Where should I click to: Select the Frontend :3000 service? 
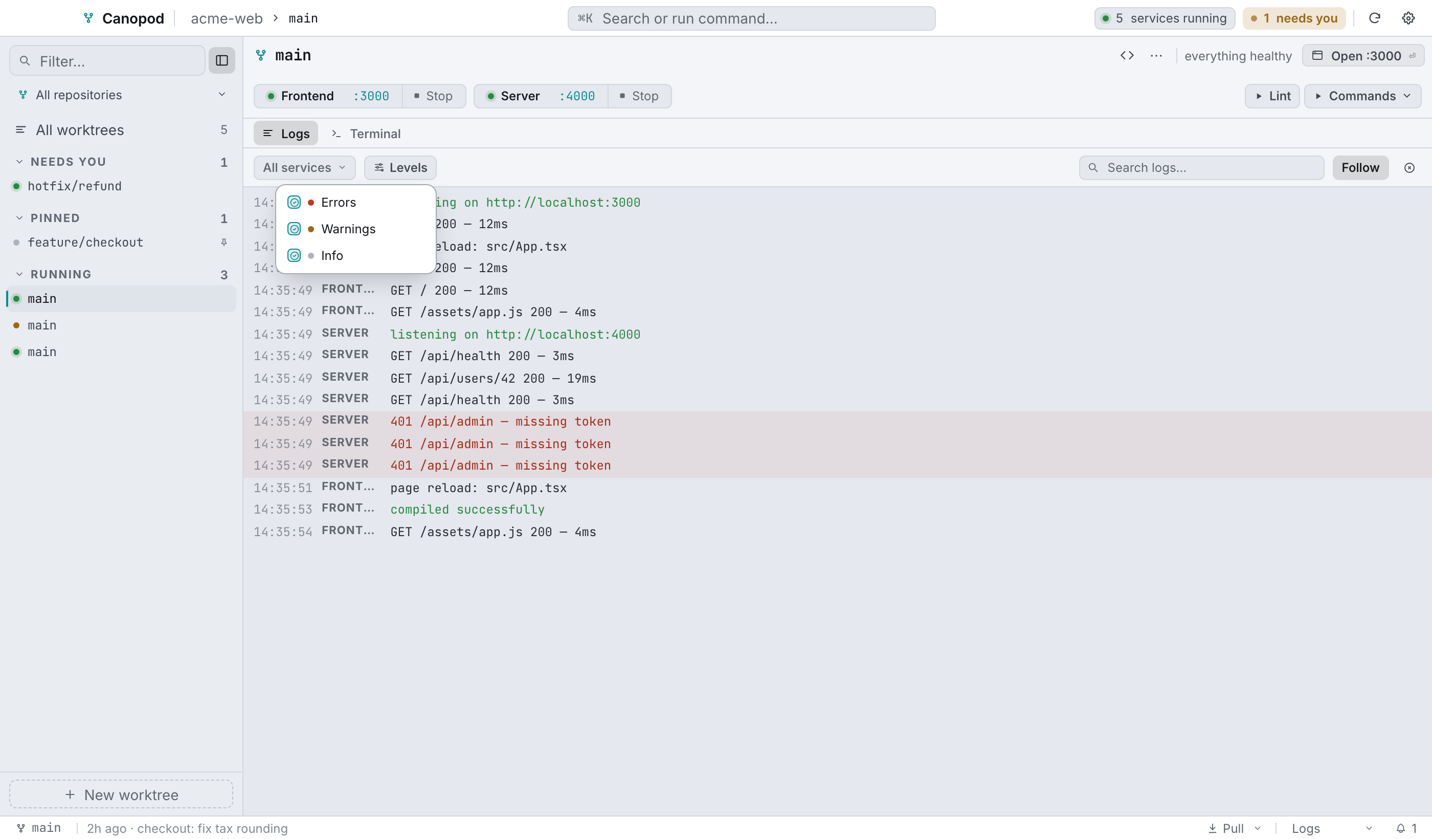(x=328, y=96)
